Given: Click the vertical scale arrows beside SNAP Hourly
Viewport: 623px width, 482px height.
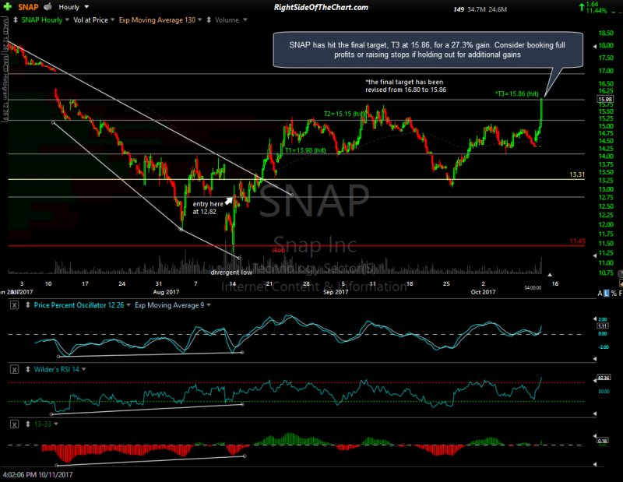Looking at the screenshot, I should 15,19.
